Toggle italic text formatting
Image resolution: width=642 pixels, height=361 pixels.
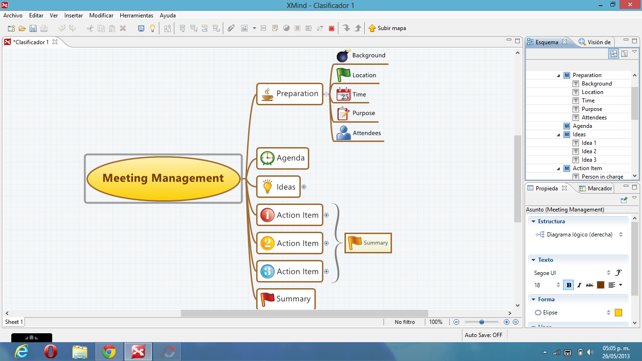click(x=579, y=285)
